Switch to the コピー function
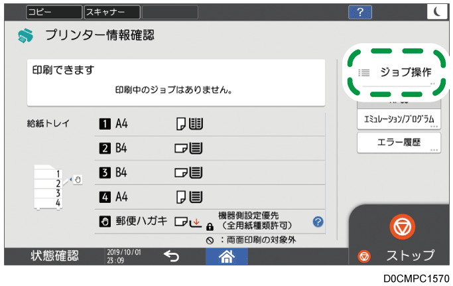453x286 pixels. pyautogui.click(x=54, y=12)
